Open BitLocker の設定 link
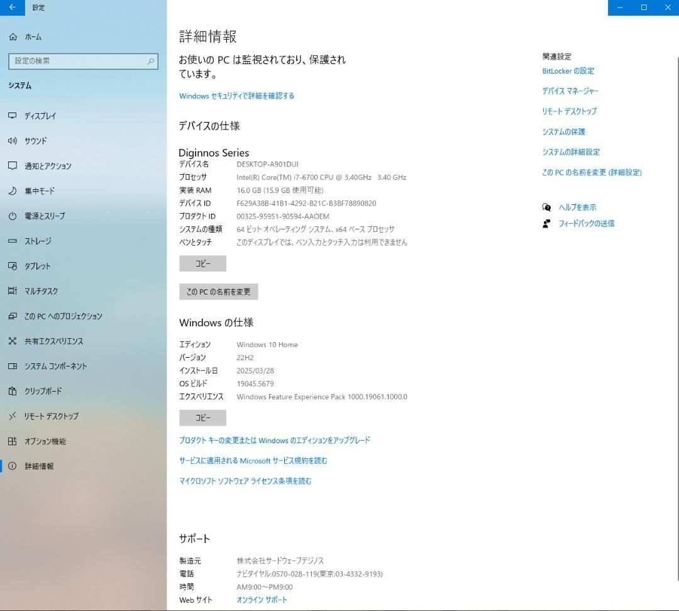 coord(568,71)
